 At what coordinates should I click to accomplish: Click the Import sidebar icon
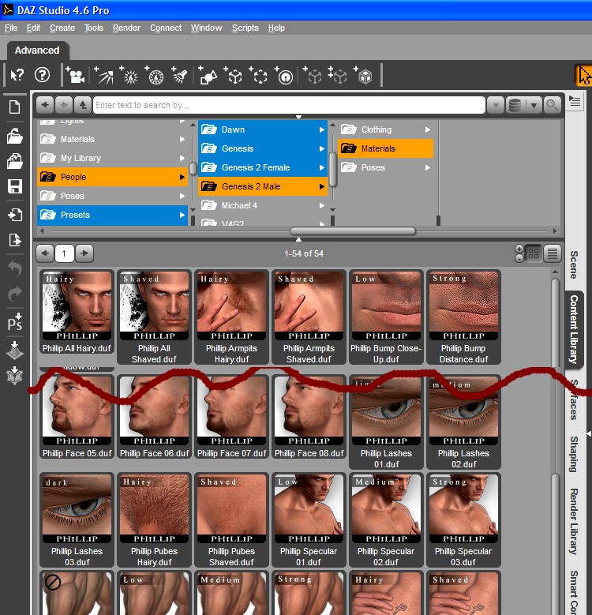click(x=15, y=215)
